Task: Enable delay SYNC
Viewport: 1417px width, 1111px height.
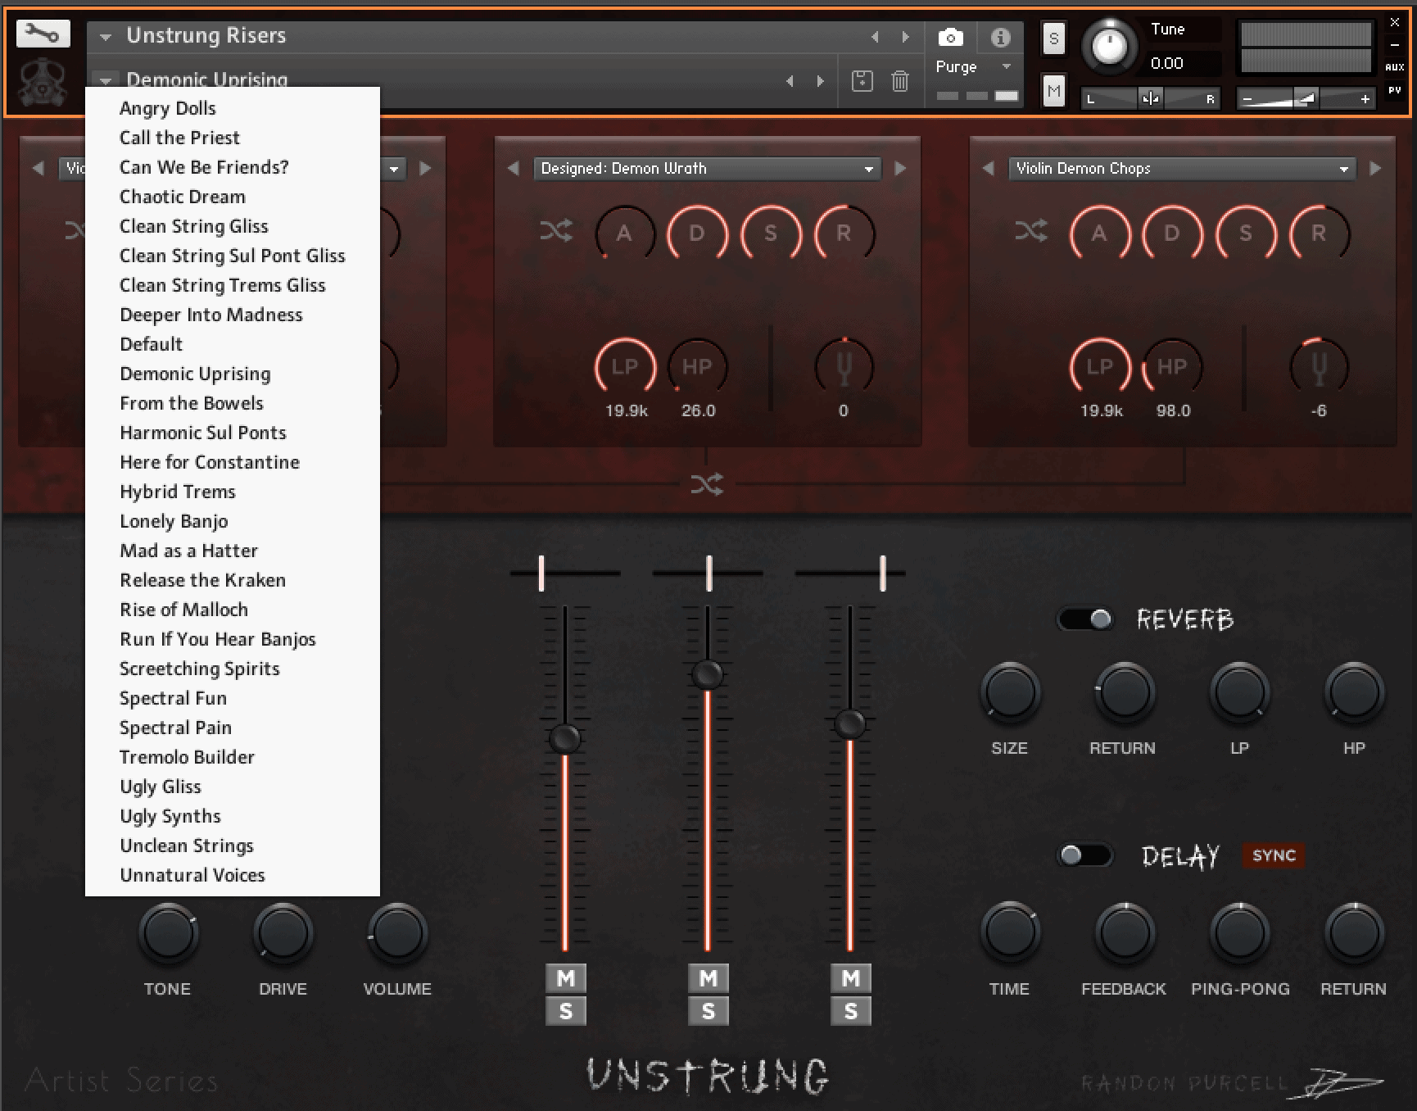Action: [x=1274, y=855]
